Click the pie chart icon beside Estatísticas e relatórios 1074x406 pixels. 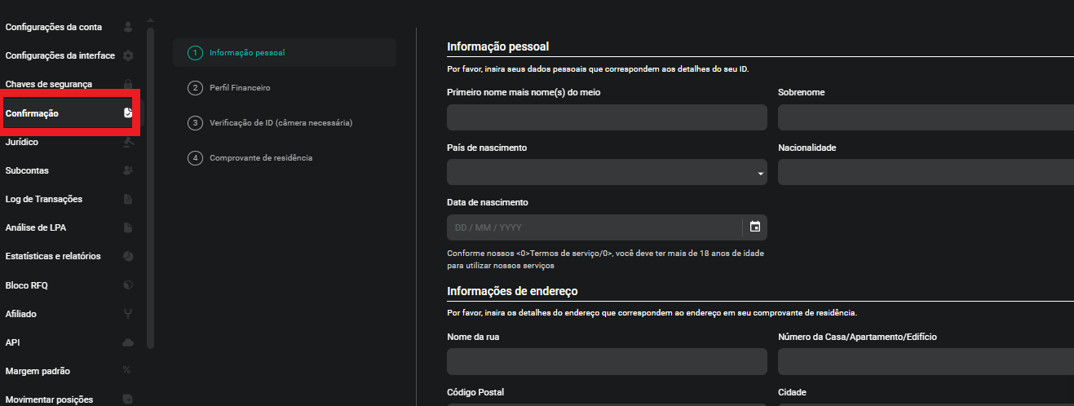128,256
